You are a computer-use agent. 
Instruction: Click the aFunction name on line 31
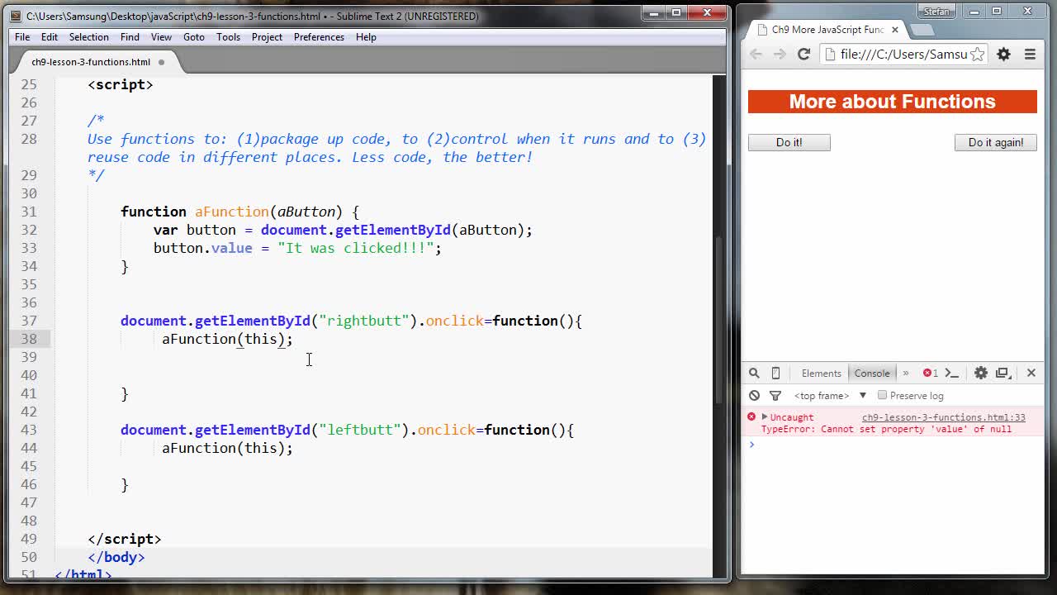point(231,212)
